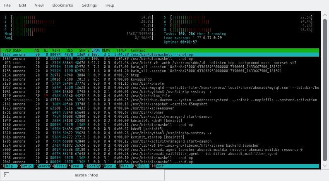Click F9 Kill in the function bar
This screenshot has width=329, height=181.
point(142,166)
